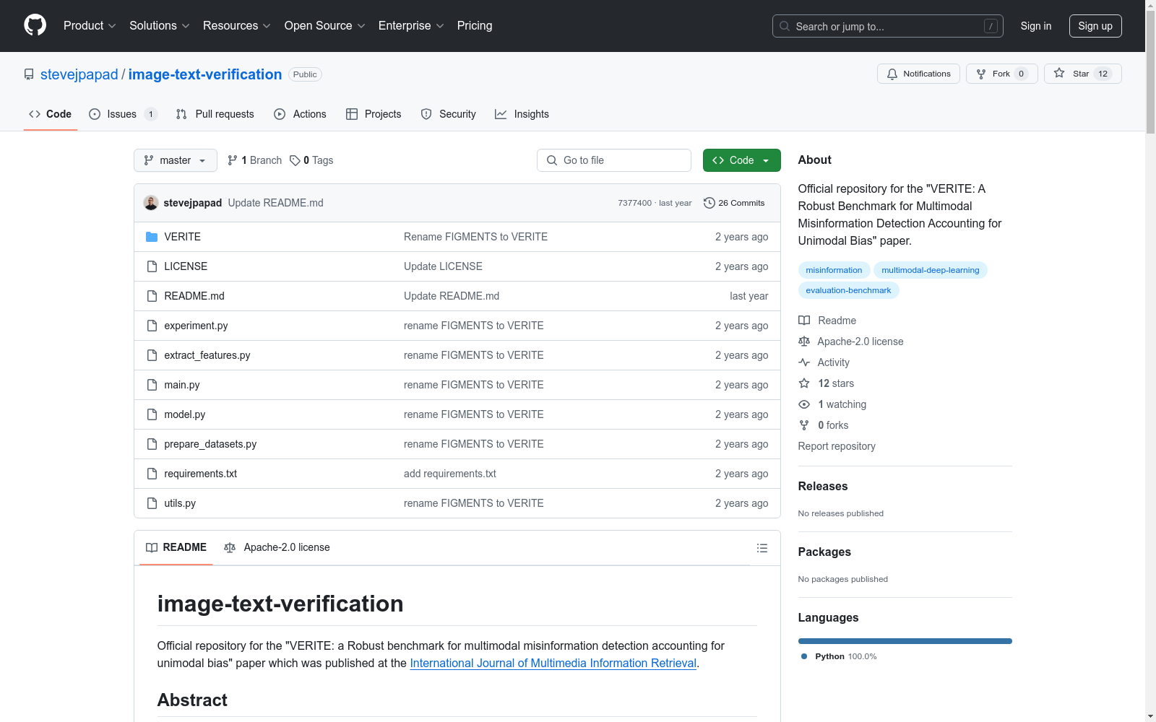
Task: Switch to the Issues tab
Action: [x=123, y=114]
